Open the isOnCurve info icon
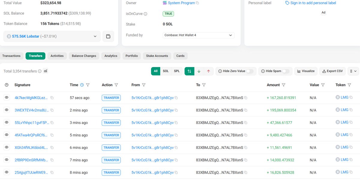Screen dimensions: 360x180 [x=145, y=14]
